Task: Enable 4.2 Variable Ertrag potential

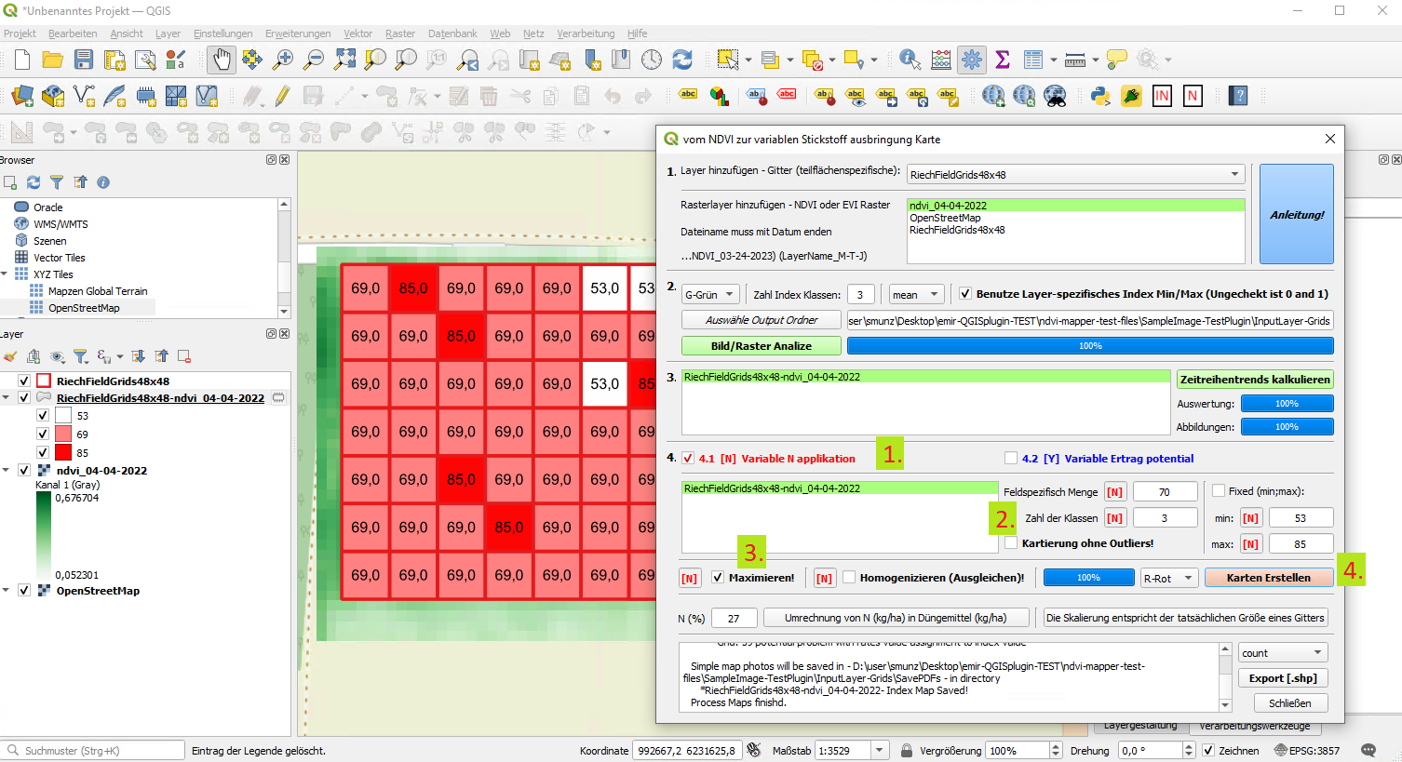Action: point(1011,458)
